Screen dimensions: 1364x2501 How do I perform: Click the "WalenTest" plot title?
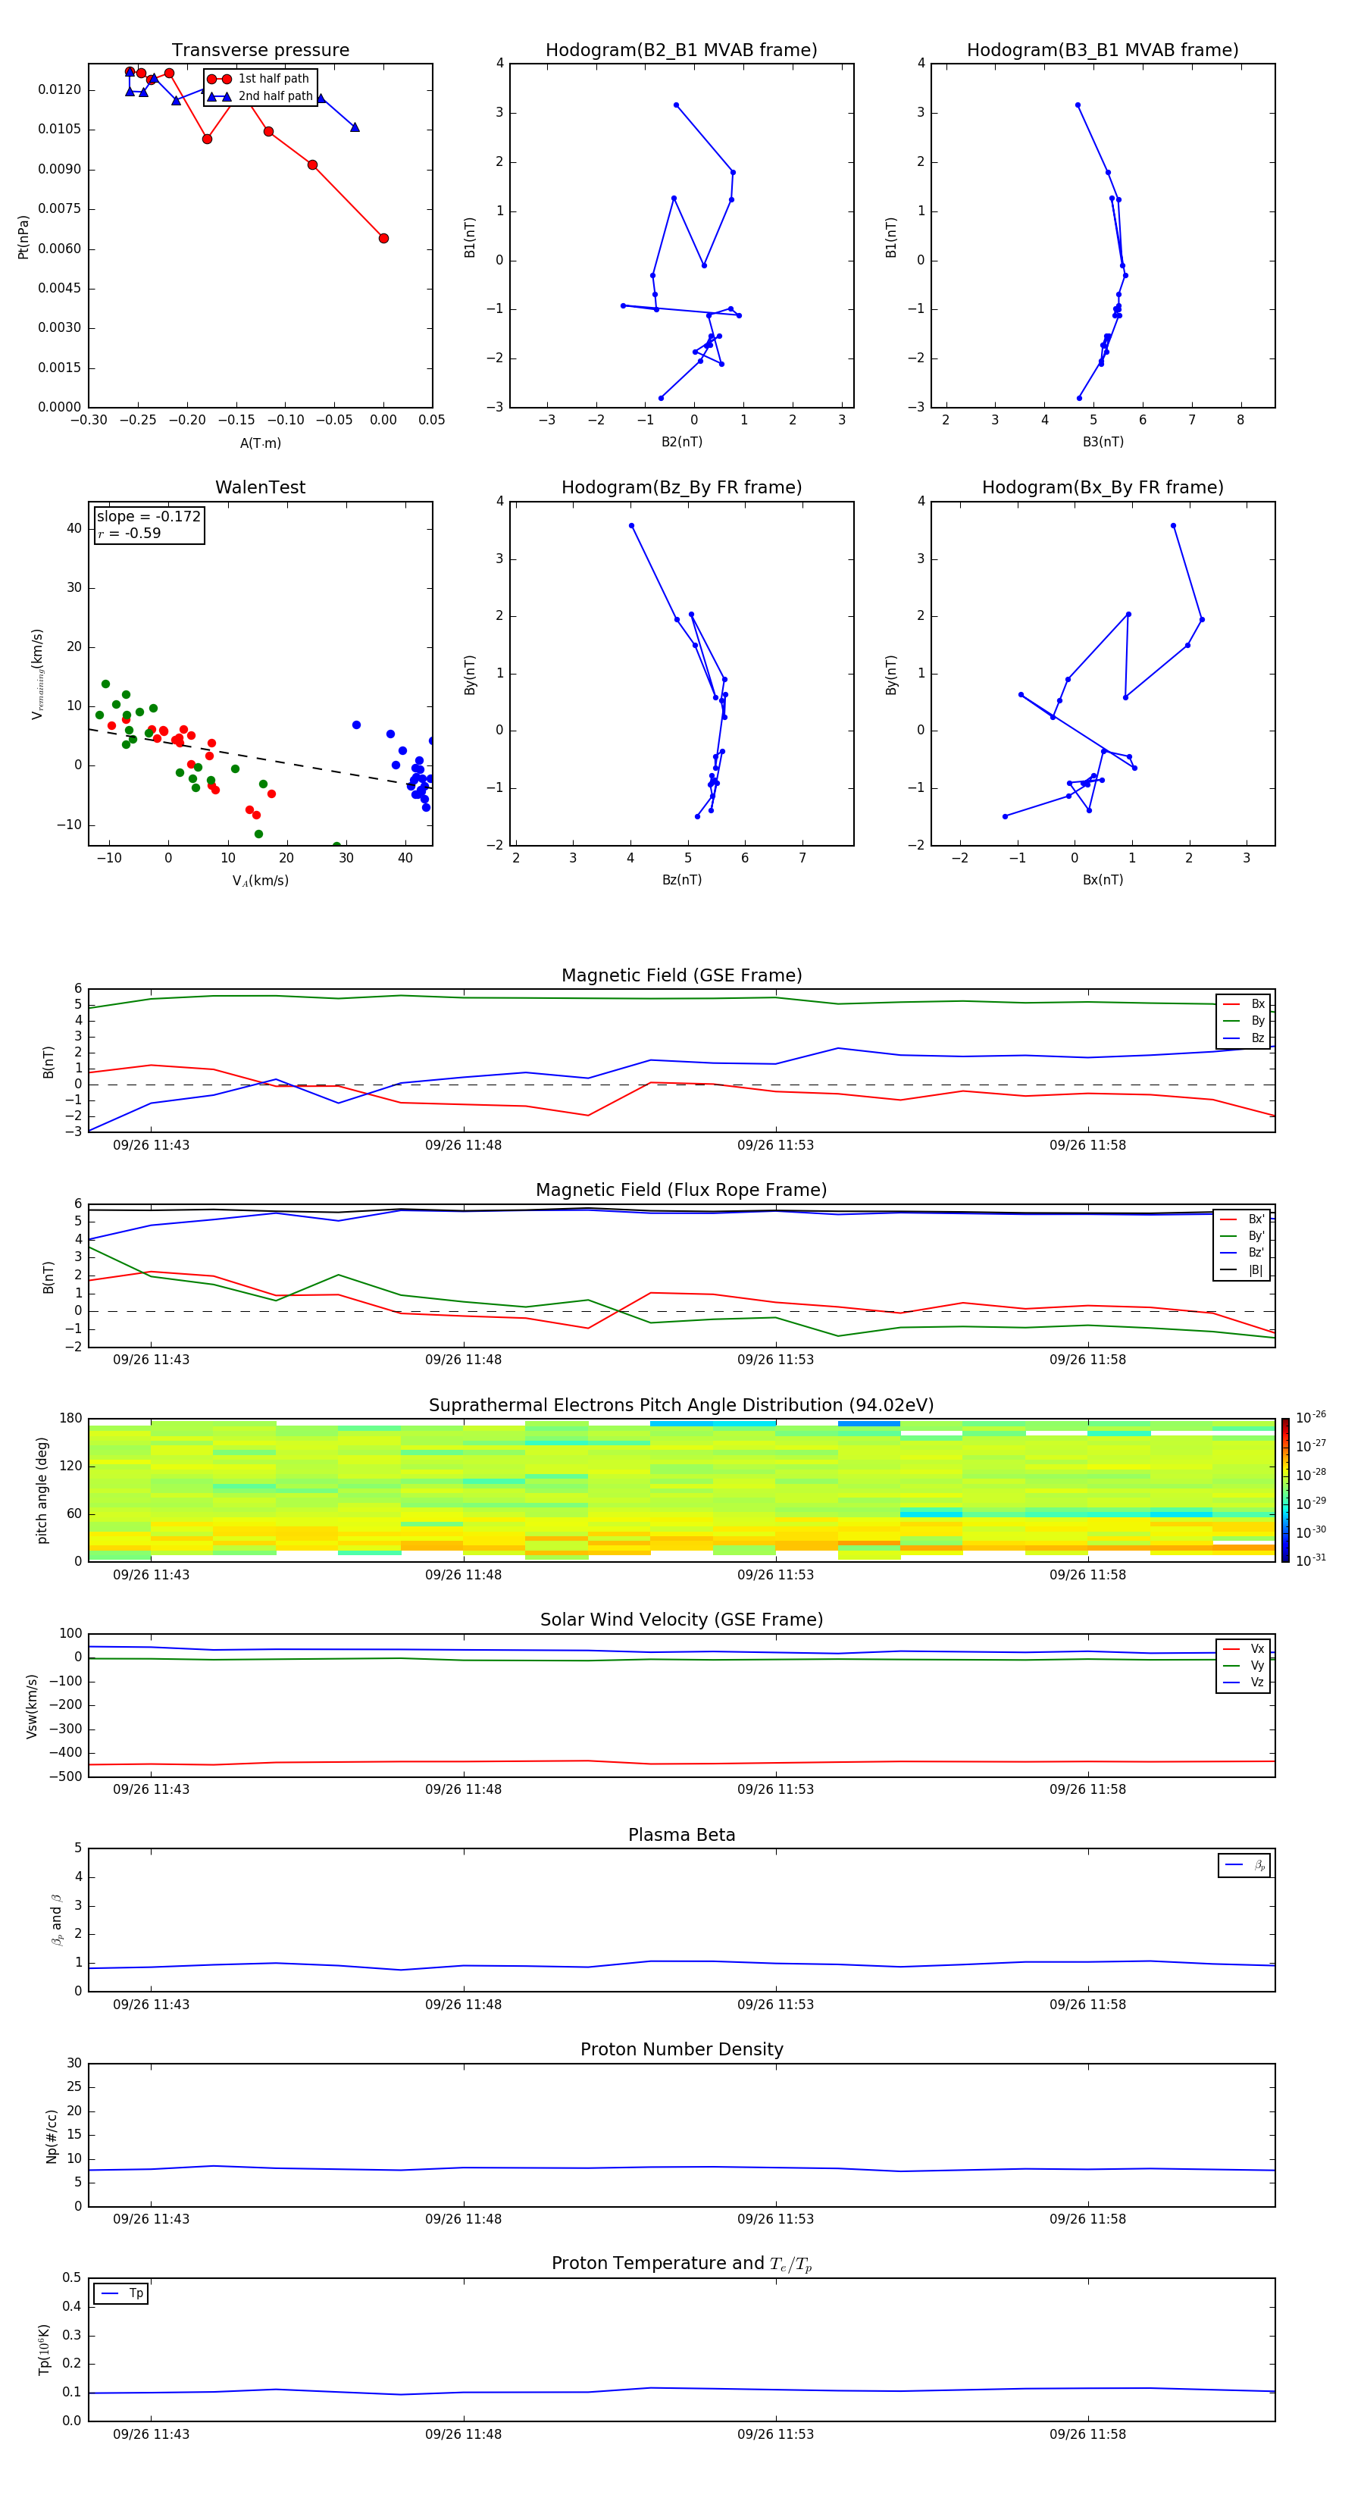click(260, 487)
